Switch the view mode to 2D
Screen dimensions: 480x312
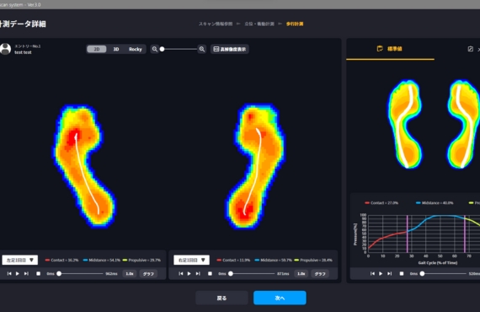[97, 49]
